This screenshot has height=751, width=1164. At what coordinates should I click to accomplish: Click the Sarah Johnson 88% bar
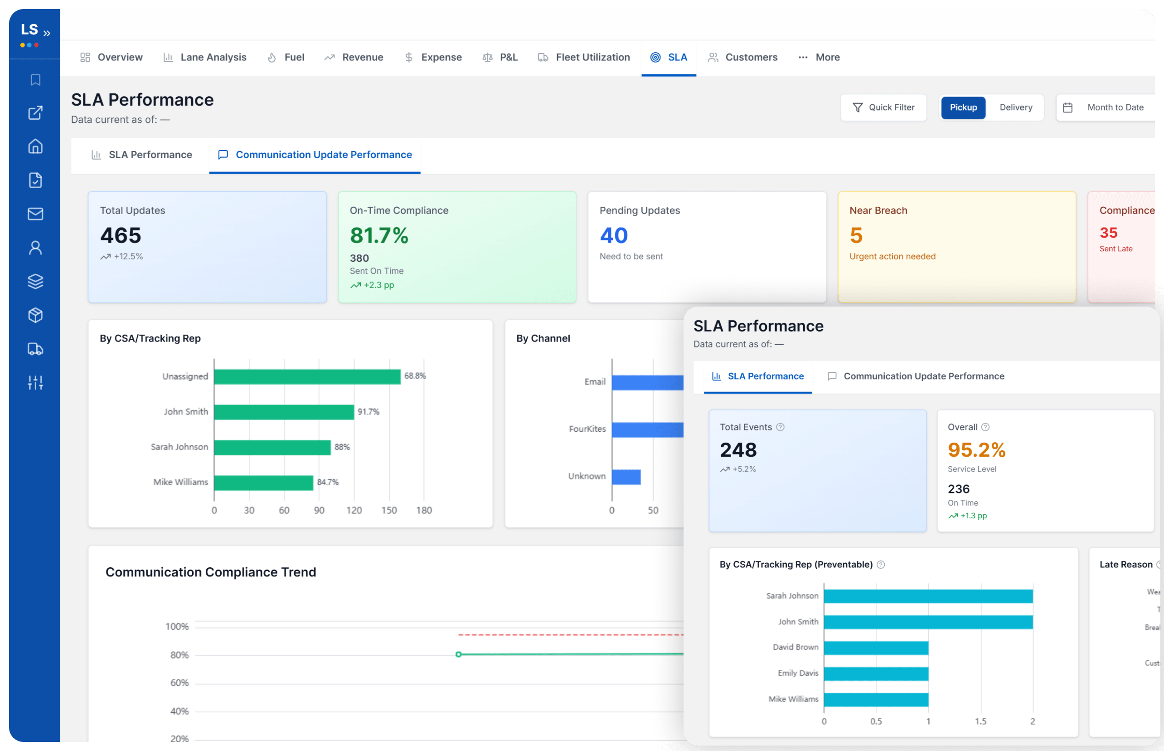coord(272,447)
